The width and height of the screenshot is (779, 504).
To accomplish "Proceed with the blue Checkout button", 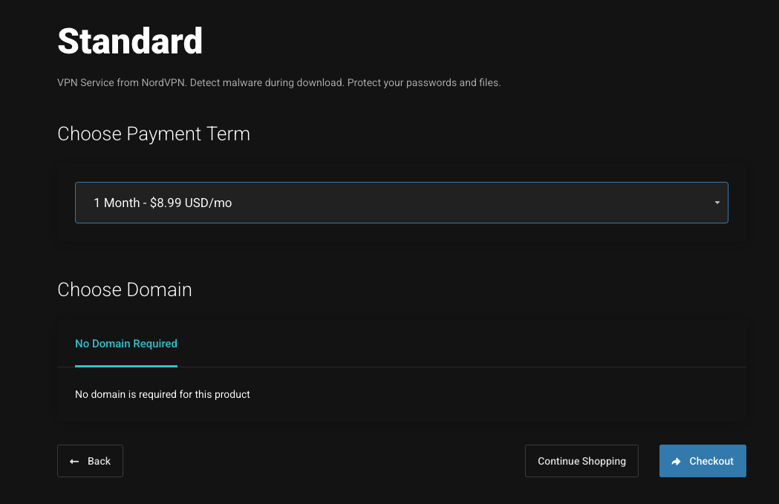I will tap(703, 461).
